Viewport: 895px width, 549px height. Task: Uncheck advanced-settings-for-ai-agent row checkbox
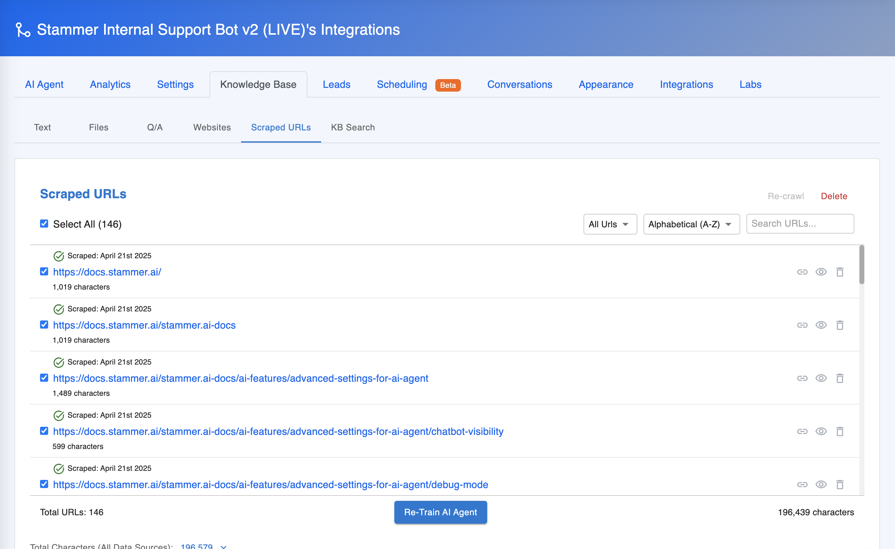(x=44, y=378)
